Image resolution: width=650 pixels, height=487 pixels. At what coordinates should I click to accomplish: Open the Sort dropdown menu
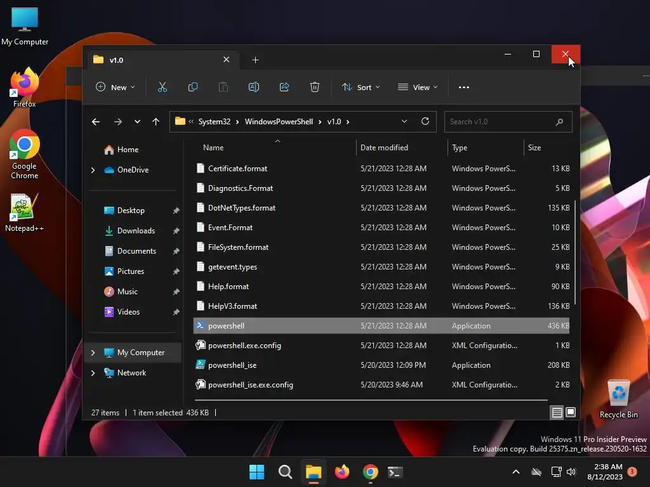361,88
